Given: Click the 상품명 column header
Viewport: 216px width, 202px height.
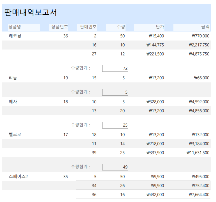Looking at the screenshot, I should [24, 27].
